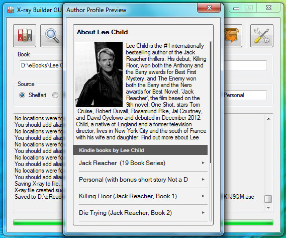This screenshot has width=286, height=238.
Task: Click the X-ray Builder app title icon
Action: point(11,10)
